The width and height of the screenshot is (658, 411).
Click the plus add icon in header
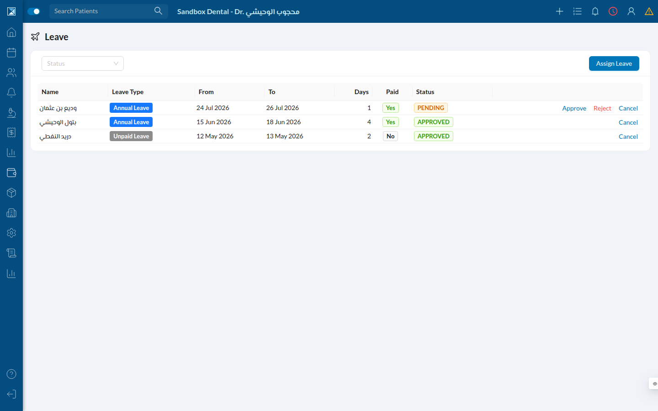pyautogui.click(x=559, y=11)
